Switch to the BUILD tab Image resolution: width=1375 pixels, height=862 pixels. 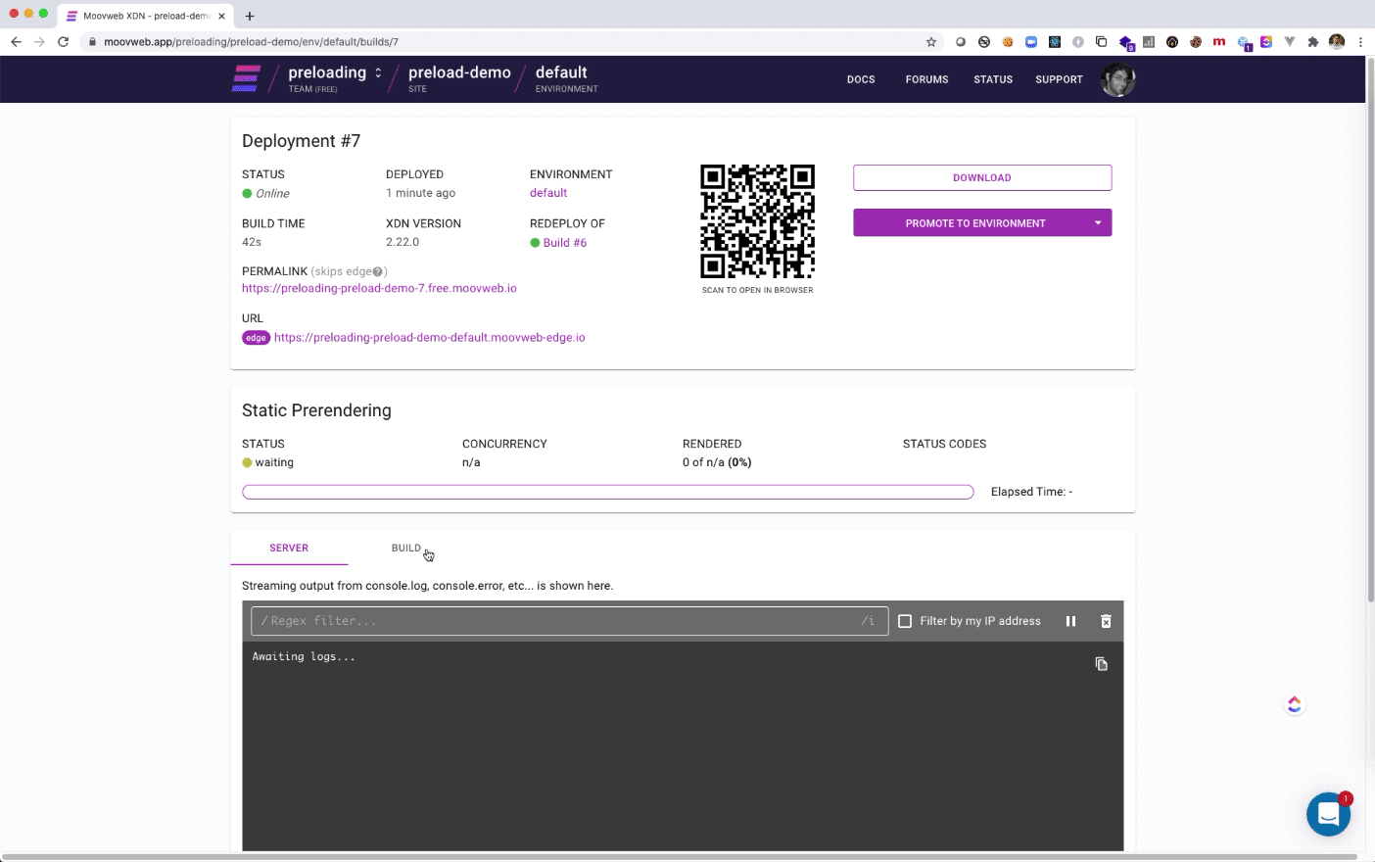406,549
